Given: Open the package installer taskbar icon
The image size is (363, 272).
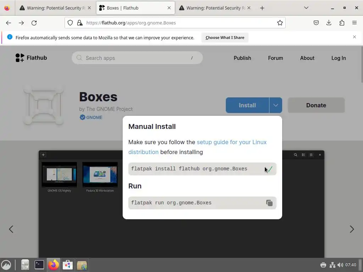Looking at the screenshot, I should click(x=82, y=265).
